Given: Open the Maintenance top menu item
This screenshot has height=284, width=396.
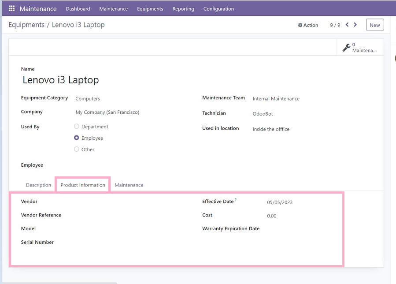Looking at the screenshot, I should [x=113, y=8].
